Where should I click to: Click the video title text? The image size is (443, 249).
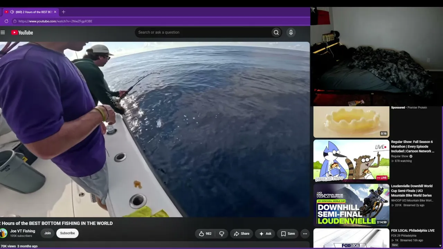point(56,223)
